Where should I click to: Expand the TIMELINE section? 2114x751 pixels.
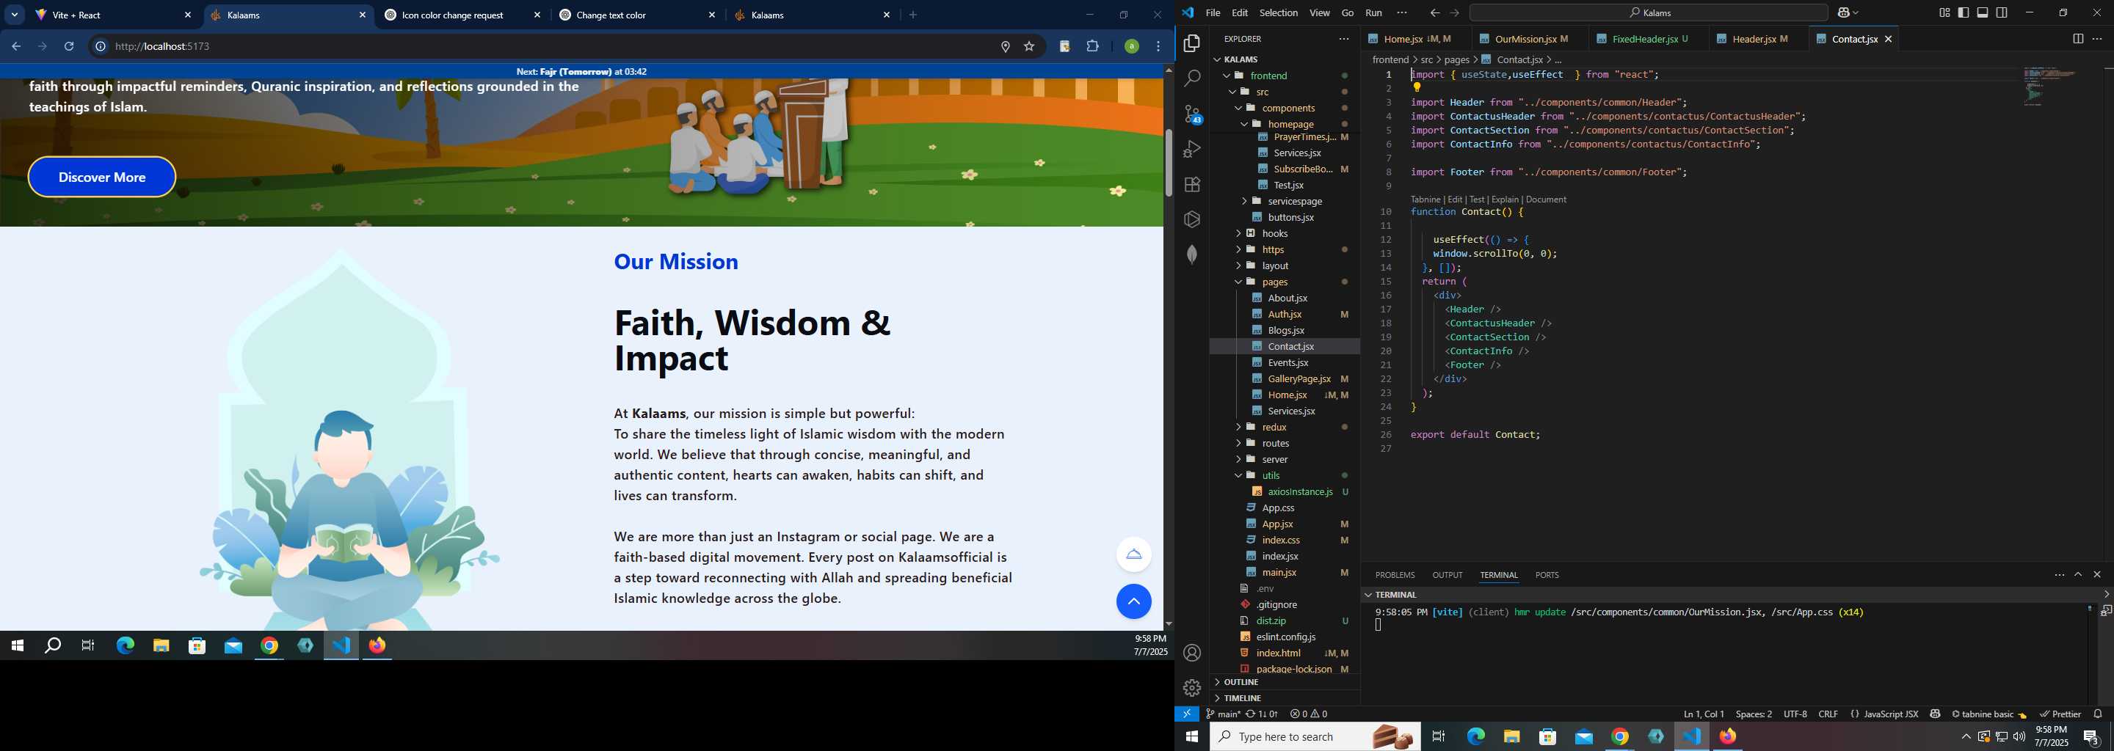[x=1242, y=697]
